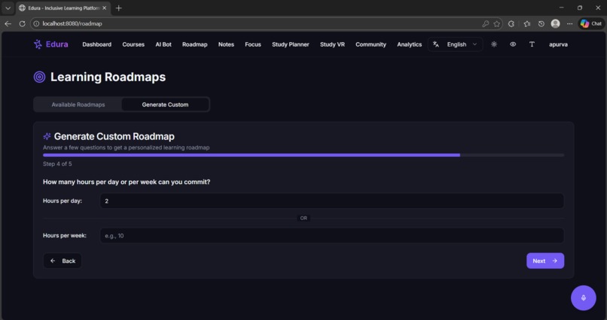
Task: Click the floating microphone voice button
Action: [584, 297]
